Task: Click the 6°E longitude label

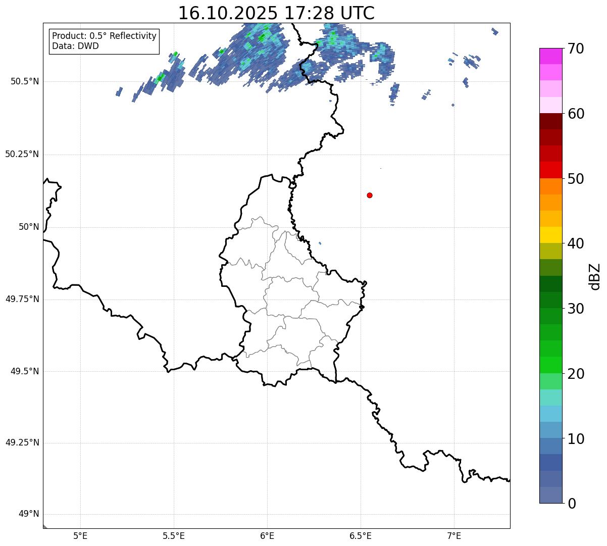Action: (267, 535)
